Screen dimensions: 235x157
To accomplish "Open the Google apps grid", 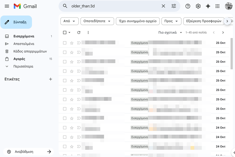I will pyautogui.click(x=218, y=6).
